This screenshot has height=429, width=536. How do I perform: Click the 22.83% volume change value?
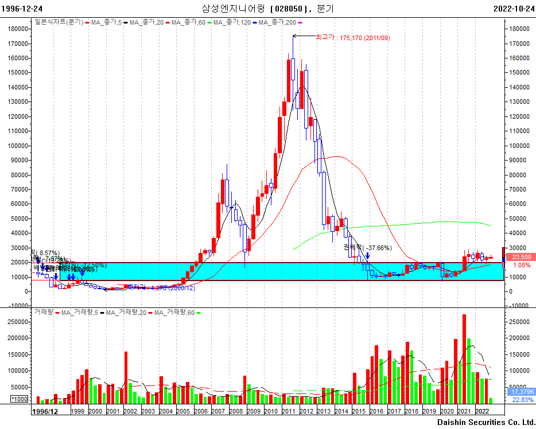pos(523,400)
